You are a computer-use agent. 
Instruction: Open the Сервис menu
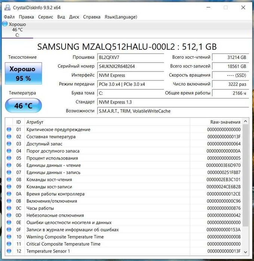point(46,17)
